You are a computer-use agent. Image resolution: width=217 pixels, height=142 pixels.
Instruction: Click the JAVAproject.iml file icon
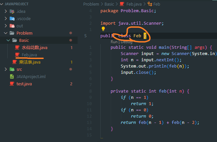[x=12, y=76]
